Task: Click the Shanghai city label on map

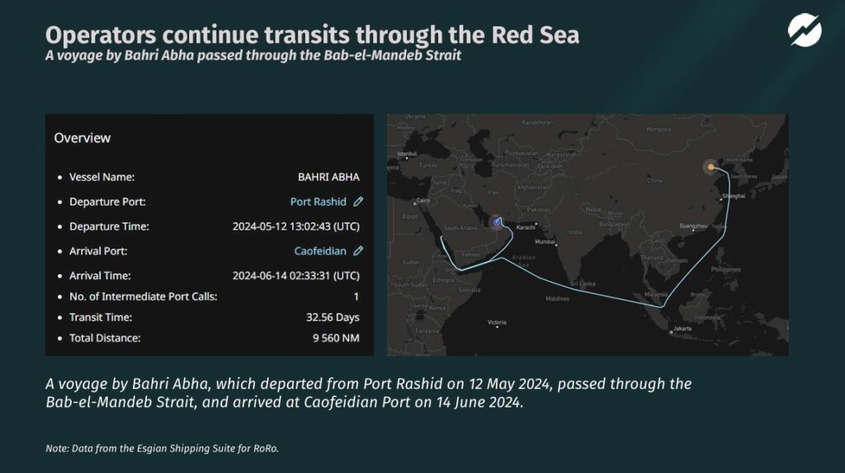Action: 733,196
